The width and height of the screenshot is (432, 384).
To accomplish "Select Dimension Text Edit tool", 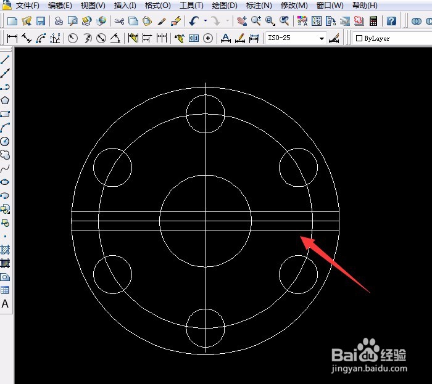I will point(240,38).
